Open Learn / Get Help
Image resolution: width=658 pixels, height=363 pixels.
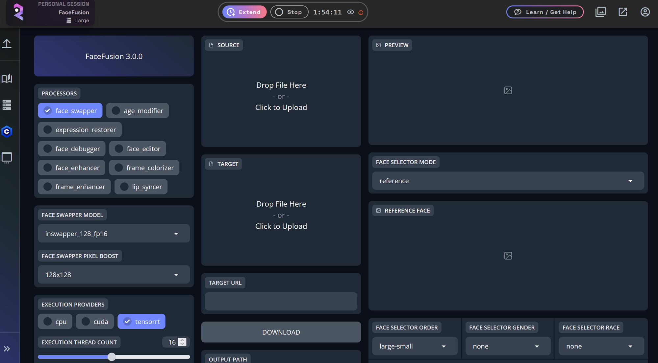[x=545, y=12]
